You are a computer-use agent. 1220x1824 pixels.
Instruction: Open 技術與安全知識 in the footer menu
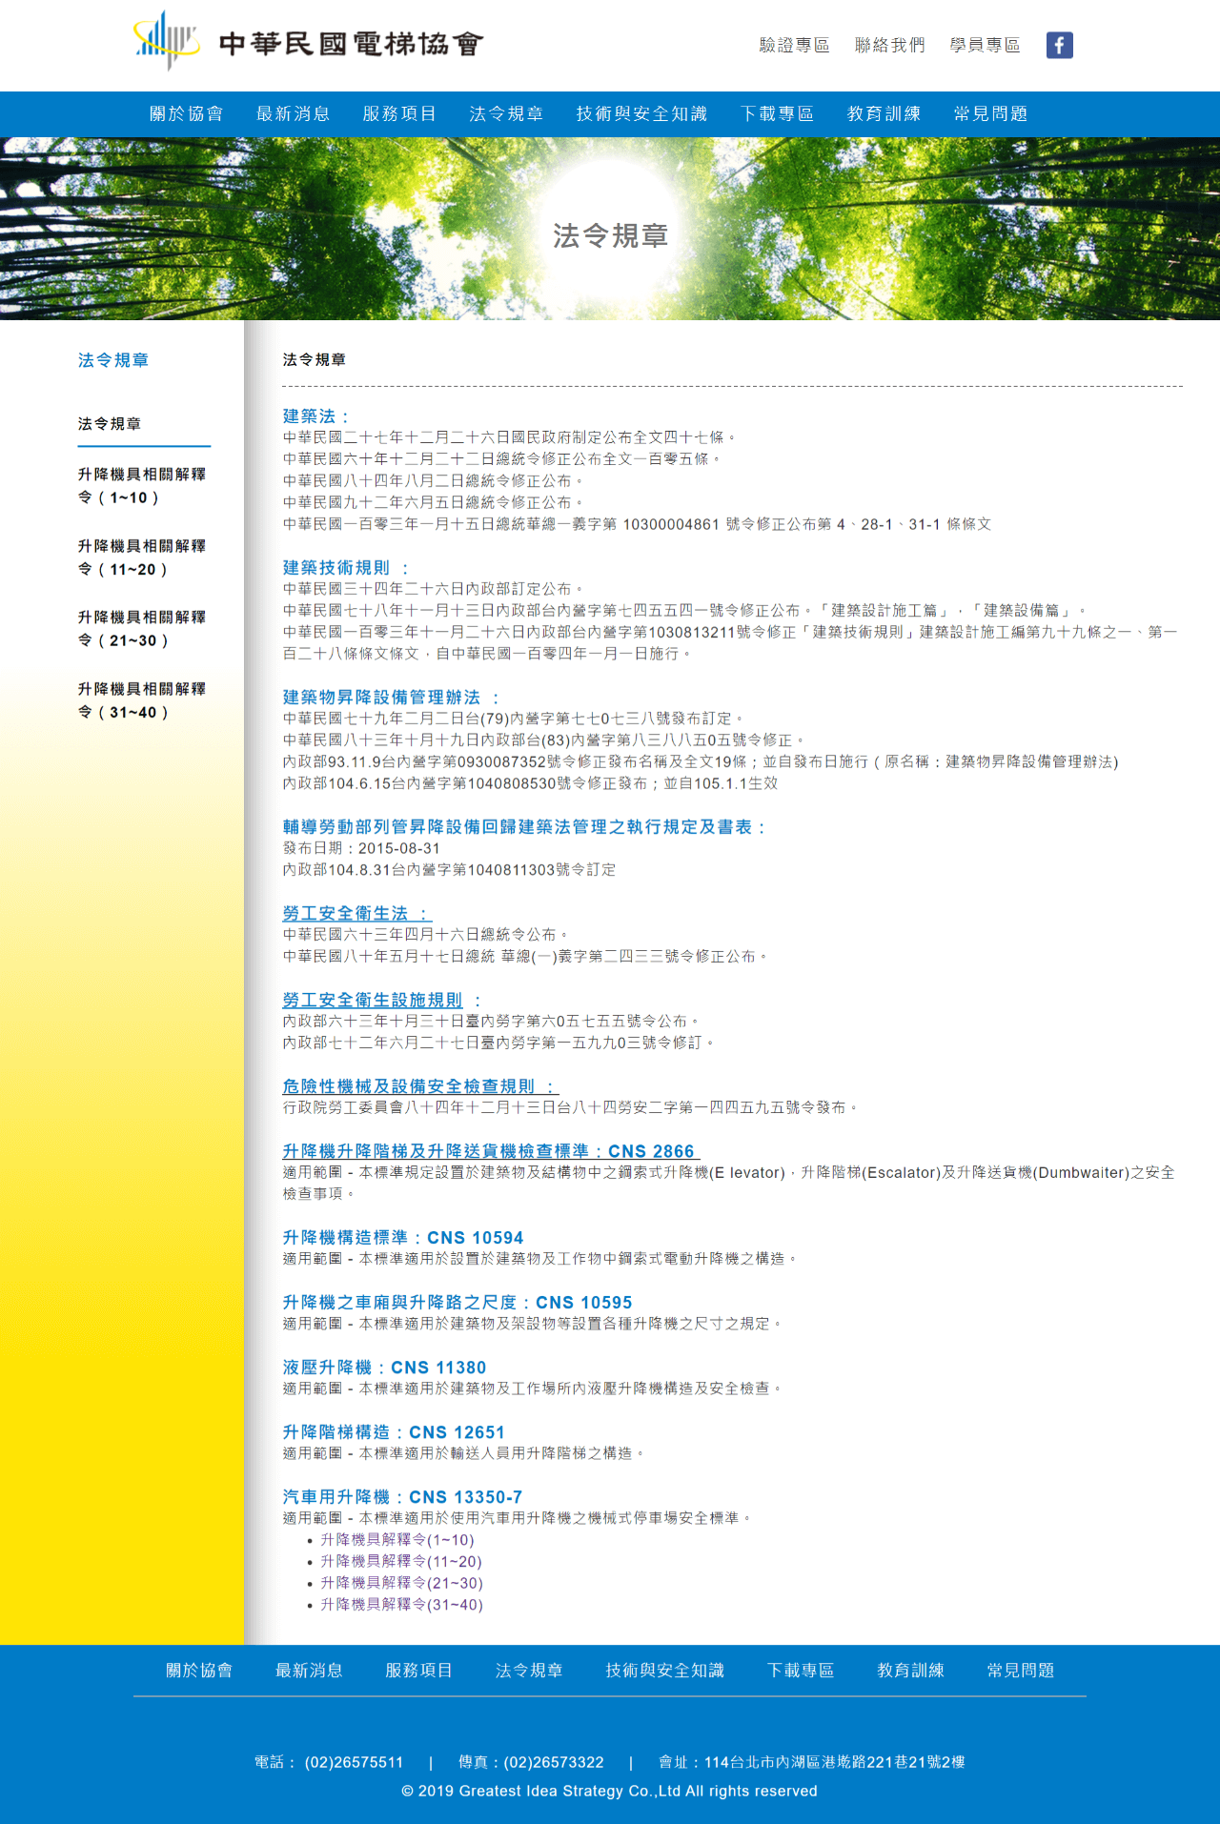[x=664, y=1671]
